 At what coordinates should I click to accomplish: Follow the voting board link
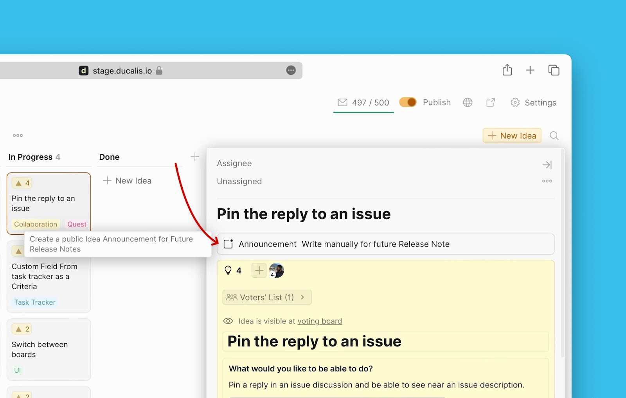pyautogui.click(x=320, y=321)
